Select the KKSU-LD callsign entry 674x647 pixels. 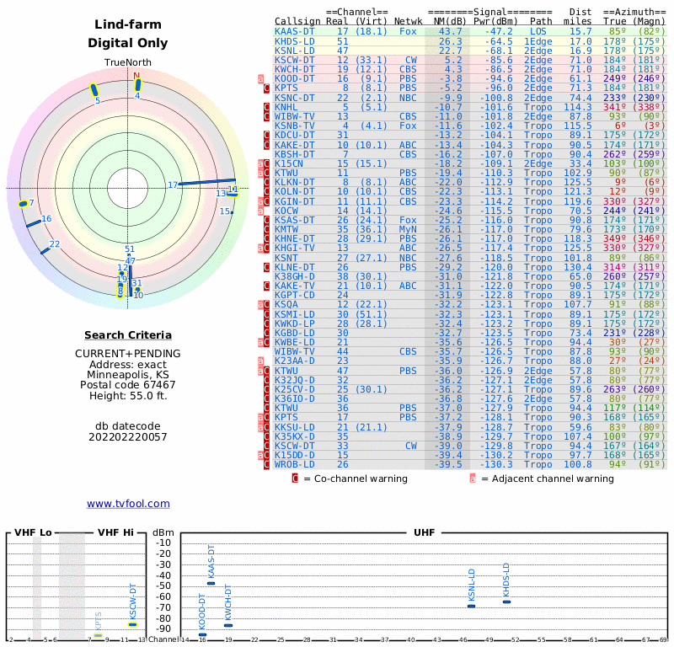pyautogui.click(x=294, y=427)
